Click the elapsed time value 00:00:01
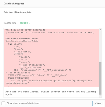The width and height of the screenshot is (105, 107). [25, 23]
